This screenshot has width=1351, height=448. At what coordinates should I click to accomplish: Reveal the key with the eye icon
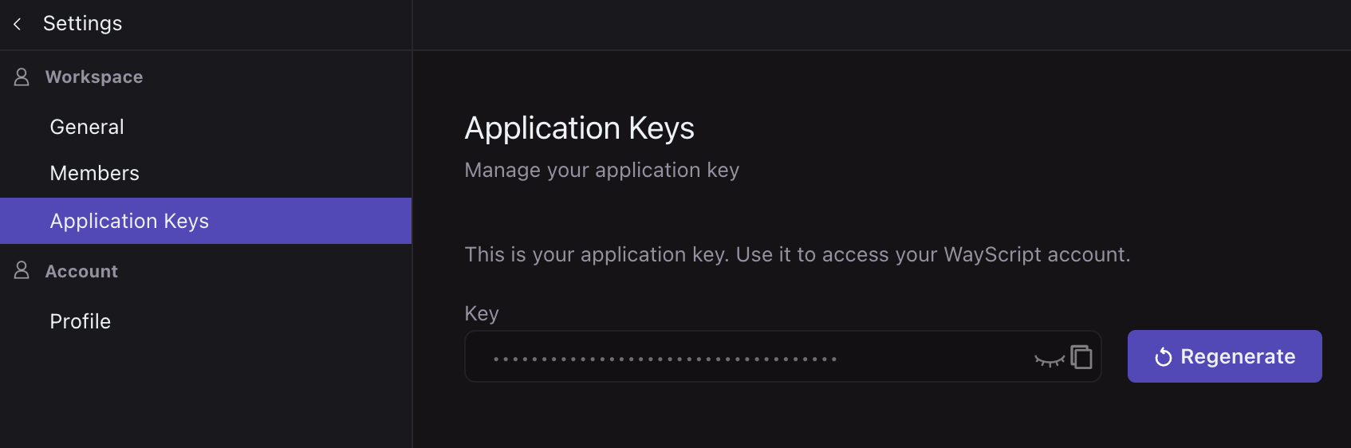(x=1050, y=360)
